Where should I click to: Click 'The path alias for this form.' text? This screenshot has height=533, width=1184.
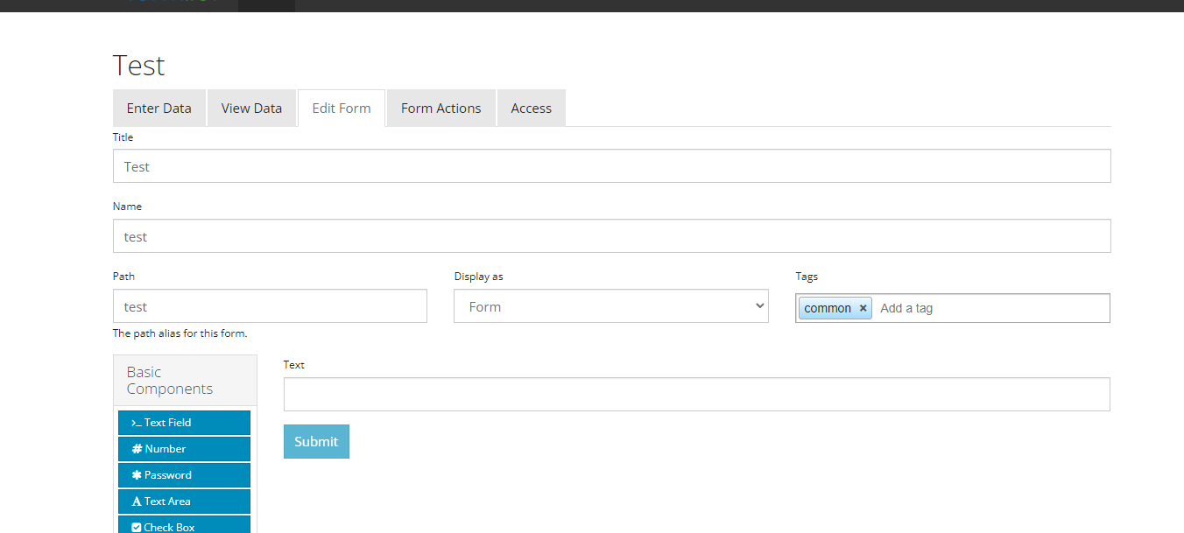click(x=180, y=333)
